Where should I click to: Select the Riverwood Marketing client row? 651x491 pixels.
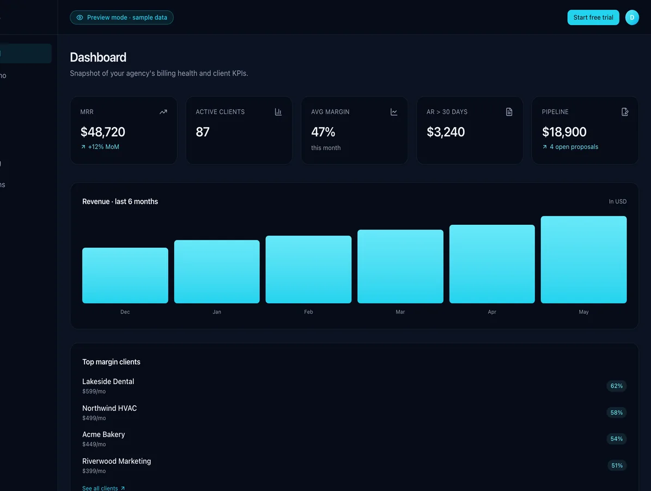coord(354,465)
